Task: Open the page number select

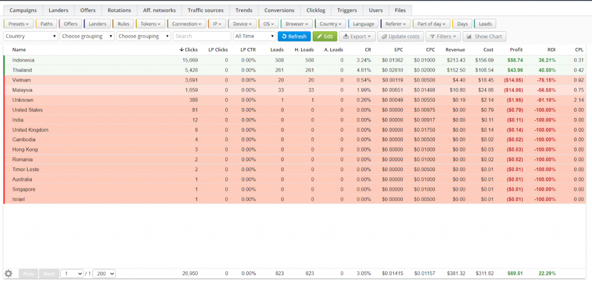Action: click(72, 273)
